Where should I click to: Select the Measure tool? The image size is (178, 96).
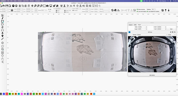click(x=2, y=39)
